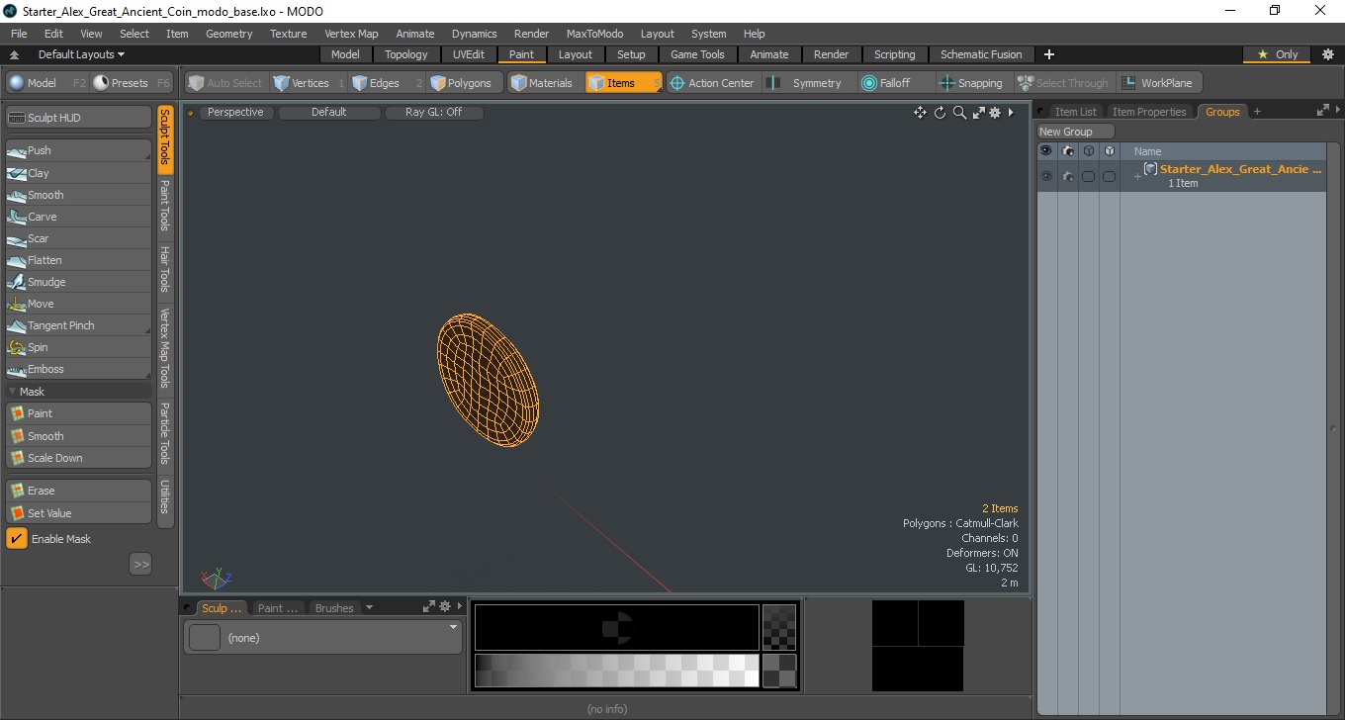1345x720 pixels.
Task: Click the mask Erase tool
Action: click(x=78, y=491)
